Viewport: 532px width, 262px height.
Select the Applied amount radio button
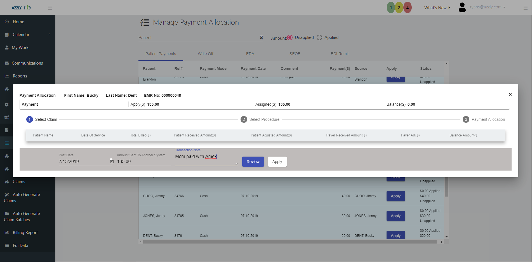point(319,37)
